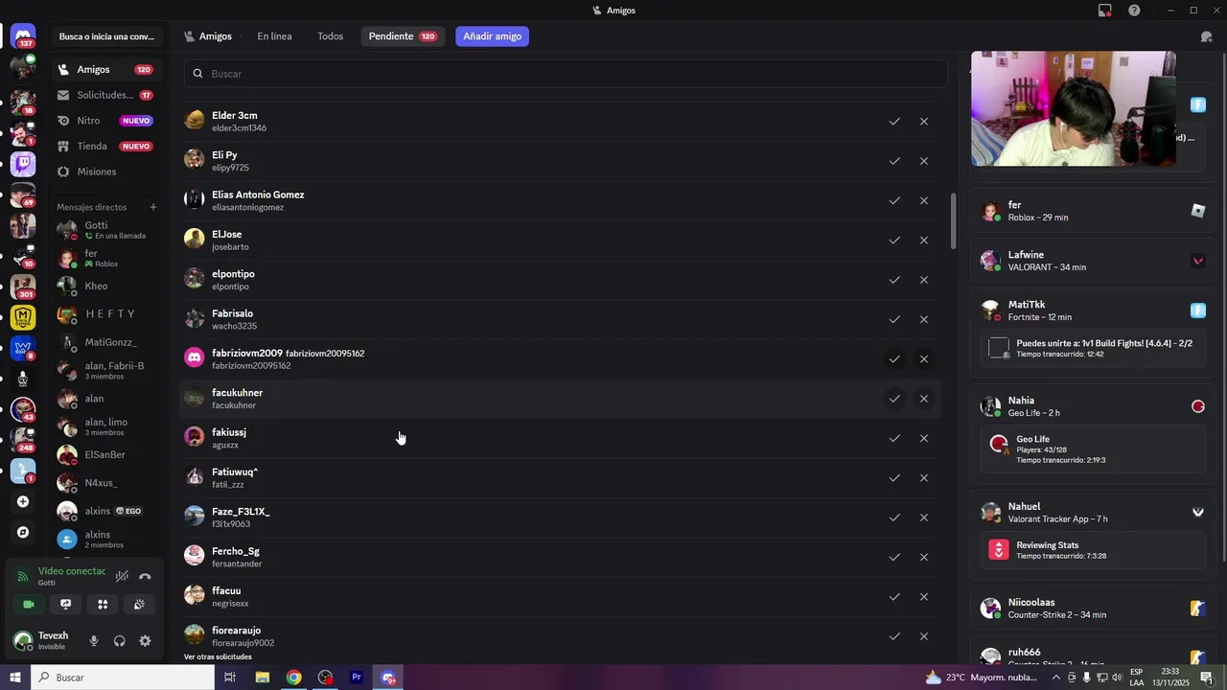This screenshot has width=1227, height=690.
Task: Open MatiTkk's Fortnite activity card
Action: click(1092, 333)
